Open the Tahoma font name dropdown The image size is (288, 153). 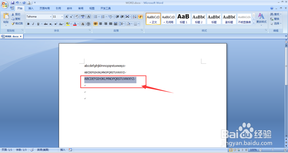[x=51, y=17]
